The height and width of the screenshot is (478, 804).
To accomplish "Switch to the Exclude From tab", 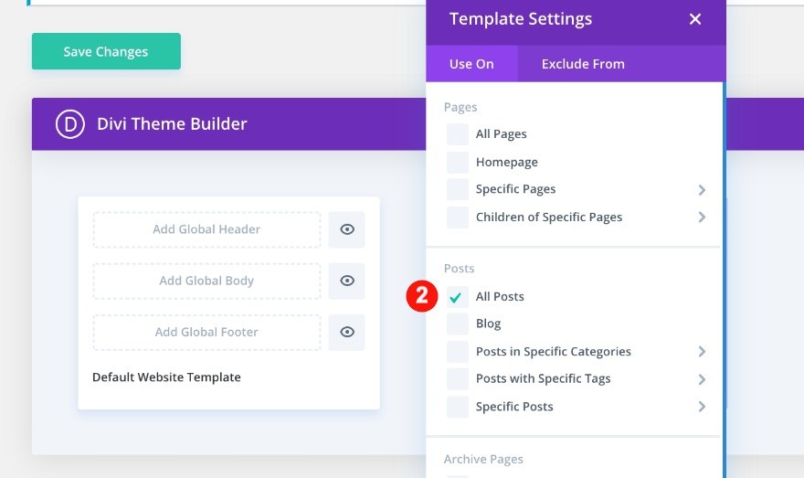I will (583, 64).
